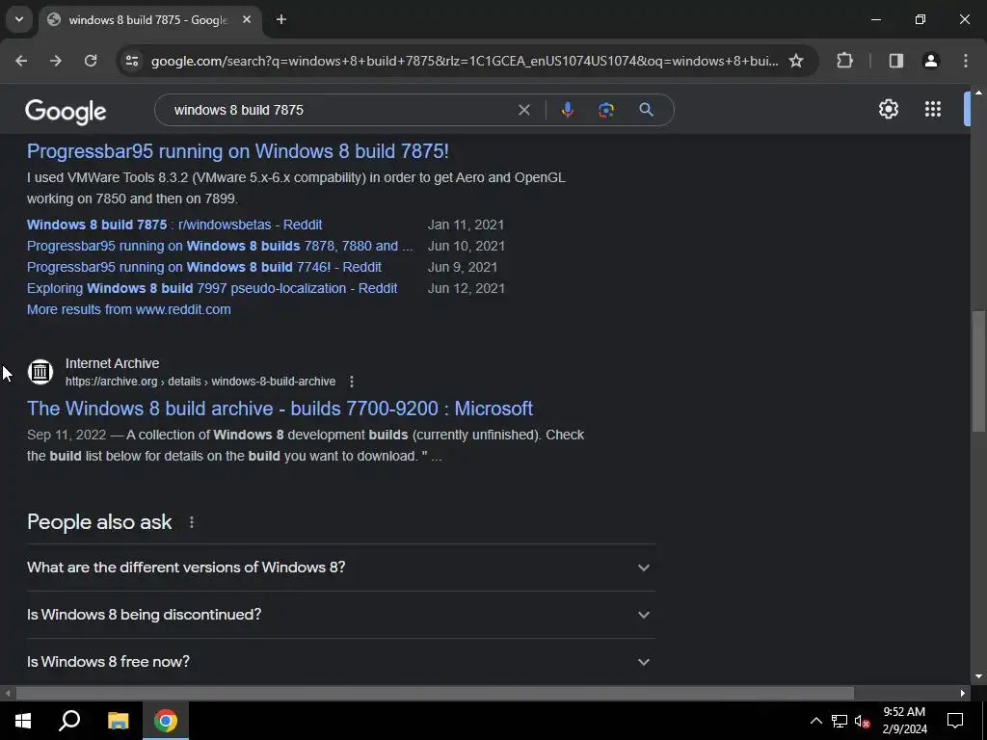Click the scroll up arrow
The image size is (987, 740).
point(978,92)
